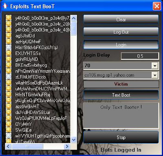
Task: Click smiley icon beside azHjyUQMwF
Action: pyautogui.click(x=9, y=42)
